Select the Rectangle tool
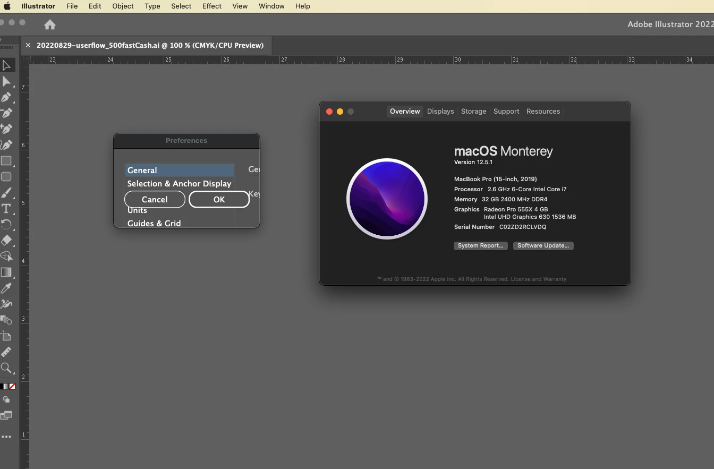The width and height of the screenshot is (714, 469). tap(6, 161)
